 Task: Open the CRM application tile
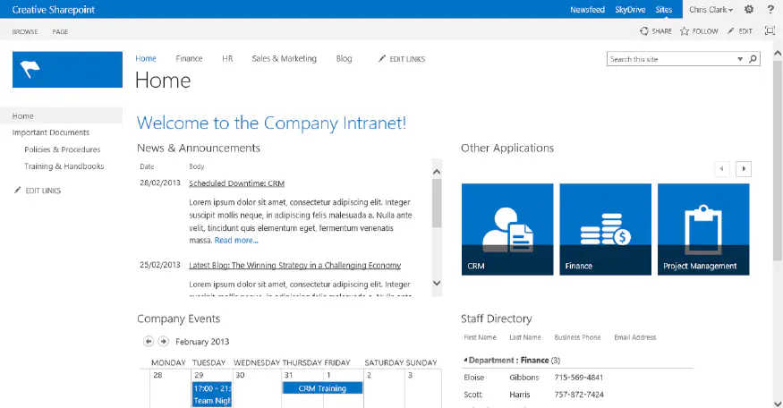507,229
